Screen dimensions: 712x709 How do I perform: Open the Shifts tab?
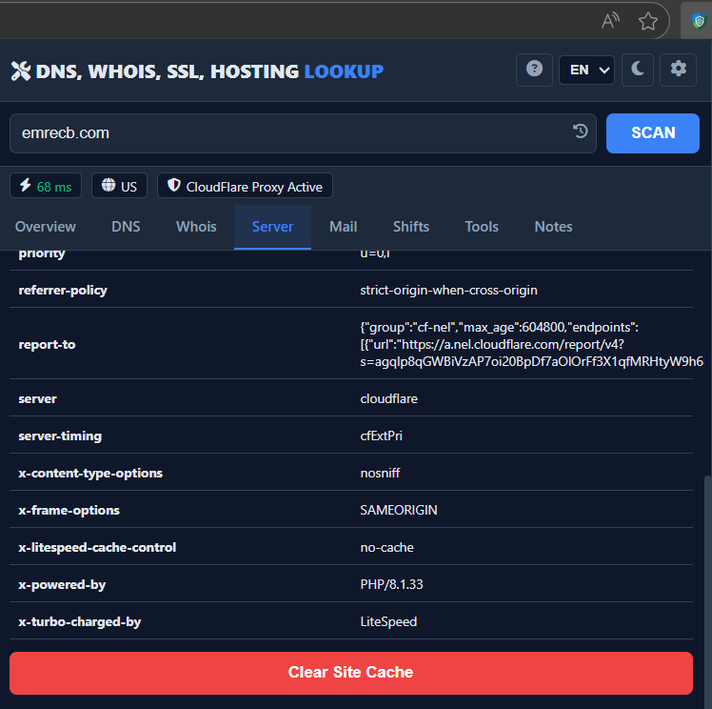point(411,227)
